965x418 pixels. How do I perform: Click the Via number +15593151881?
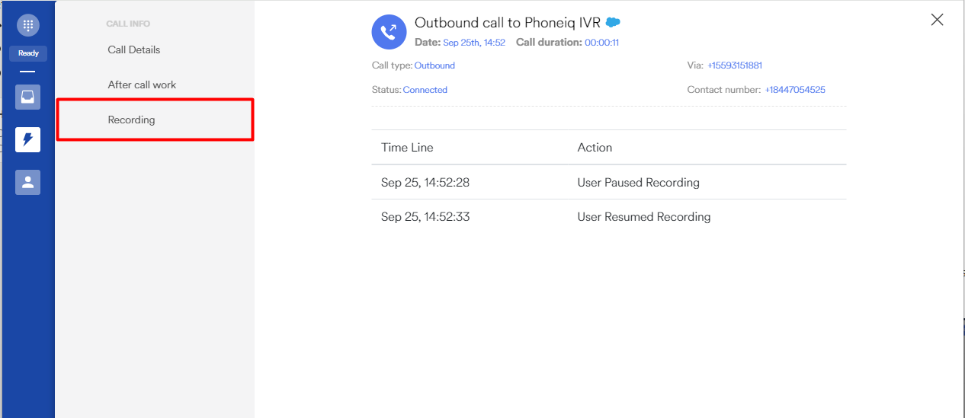click(735, 65)
